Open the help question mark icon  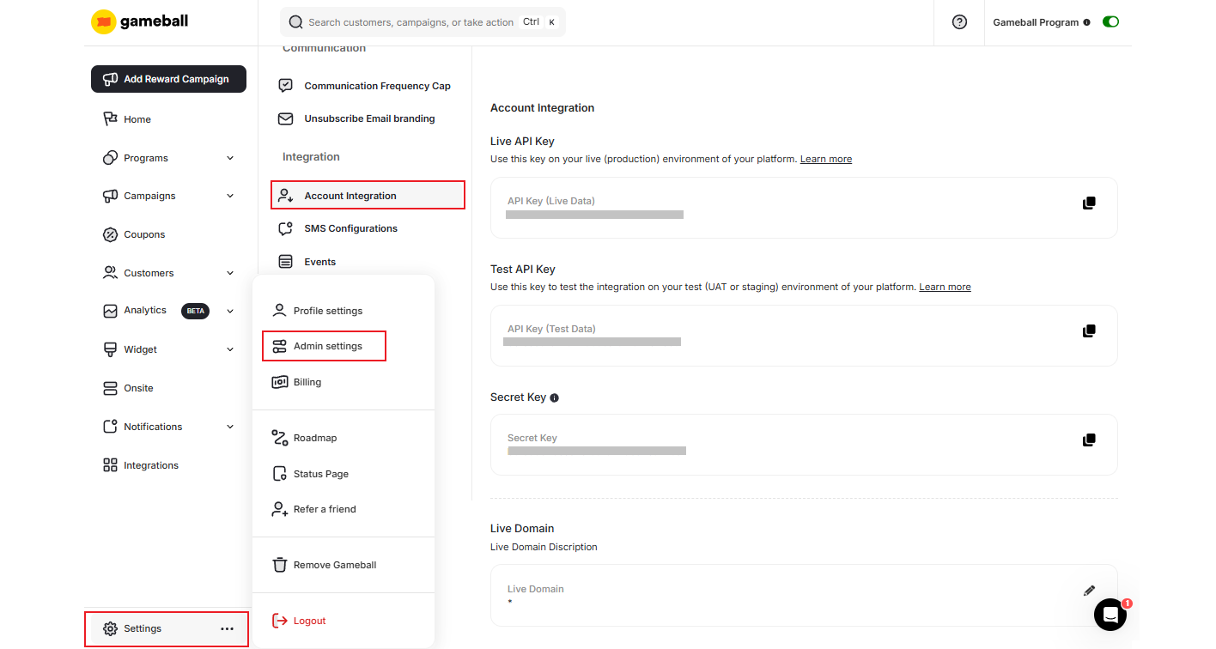959,21
